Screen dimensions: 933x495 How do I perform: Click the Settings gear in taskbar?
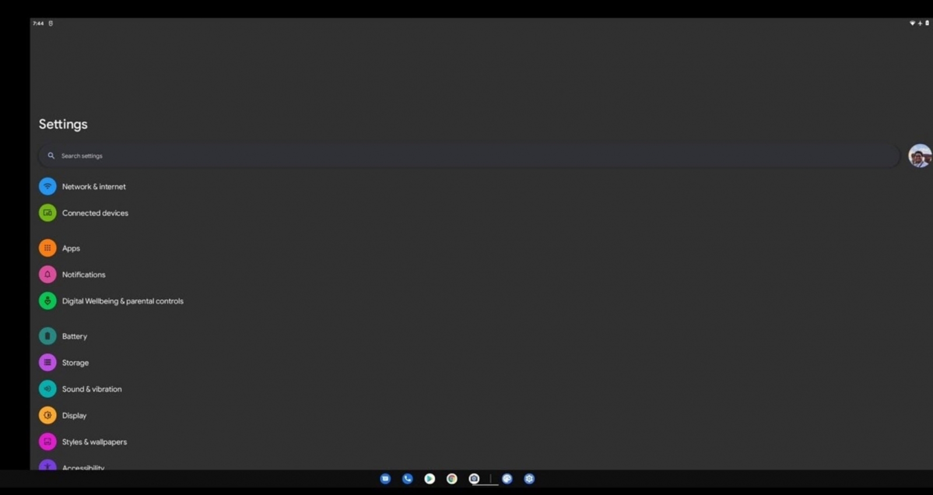point(529,479)
